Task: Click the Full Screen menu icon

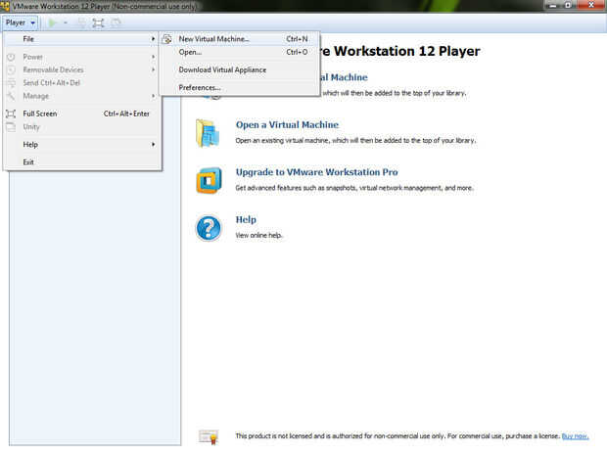Action: [11, 114]
